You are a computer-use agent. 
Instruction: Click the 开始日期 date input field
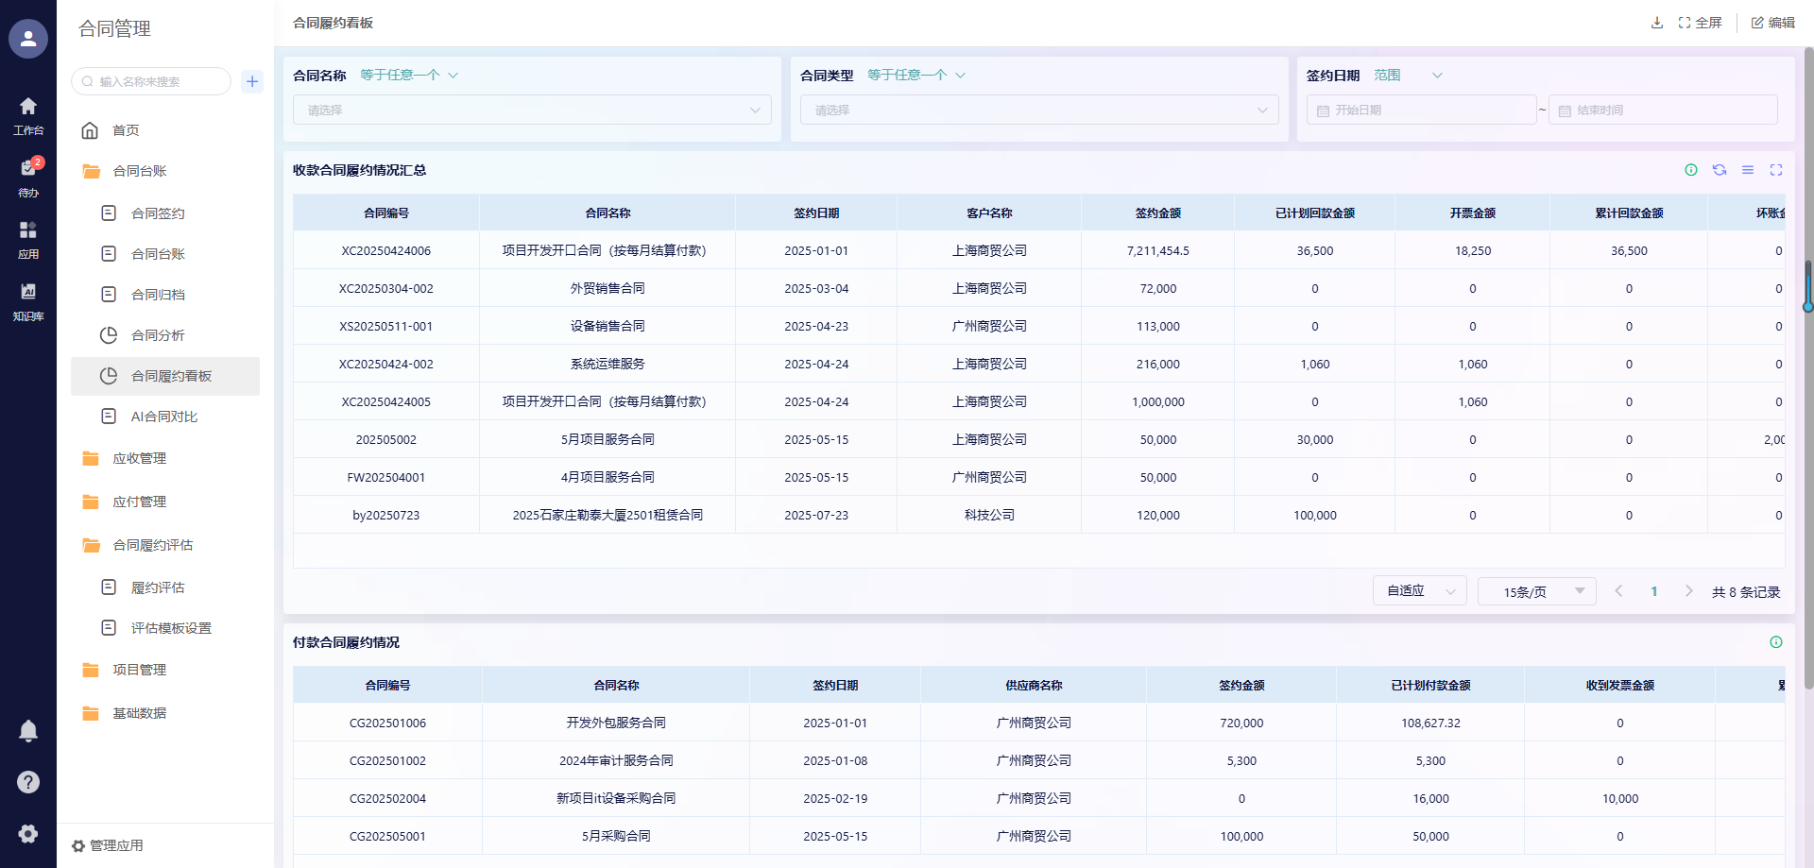pyautogui.click(x=1421, y=111)
